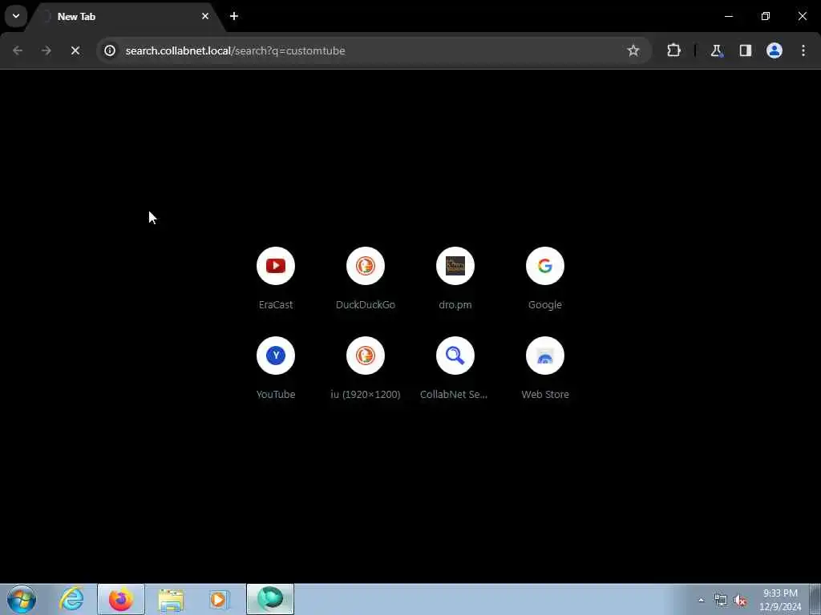The height and width of the screenshot is (615, 821).
Task: Open the clock showing 9:33 PM
Action: pos(780,600)
